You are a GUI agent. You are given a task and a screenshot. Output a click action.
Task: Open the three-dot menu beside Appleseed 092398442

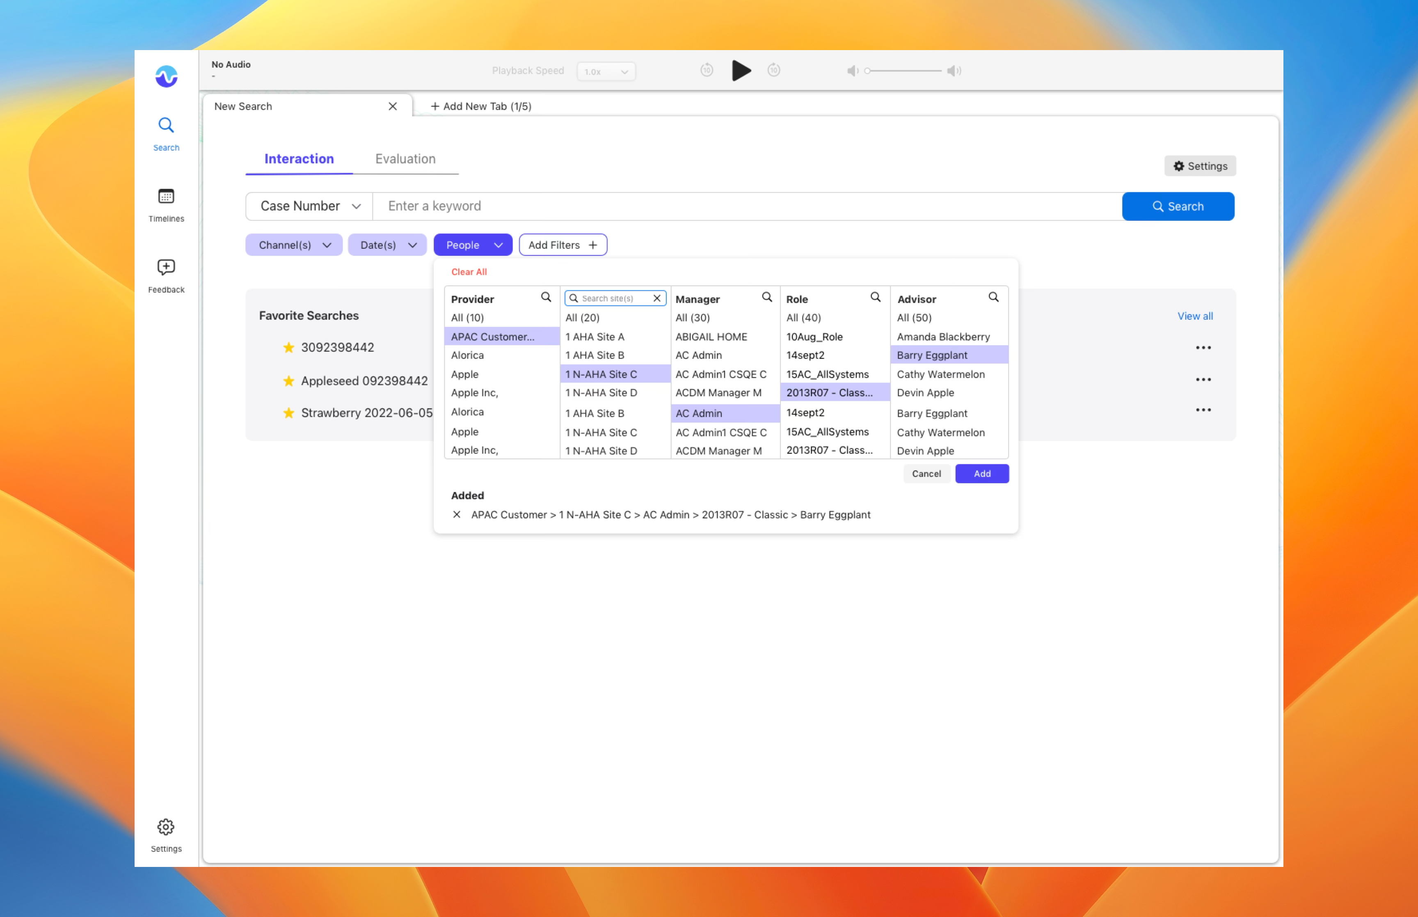pos(1204,379)
